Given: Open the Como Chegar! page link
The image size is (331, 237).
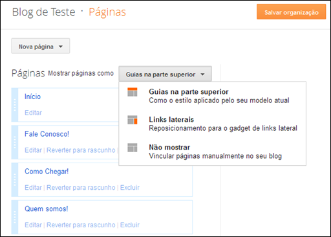Looking at the screenshot, I should [x=47, y=171].
